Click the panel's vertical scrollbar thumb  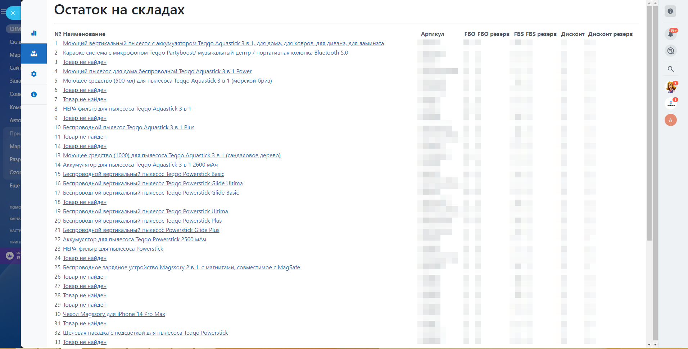coord(649,123)
